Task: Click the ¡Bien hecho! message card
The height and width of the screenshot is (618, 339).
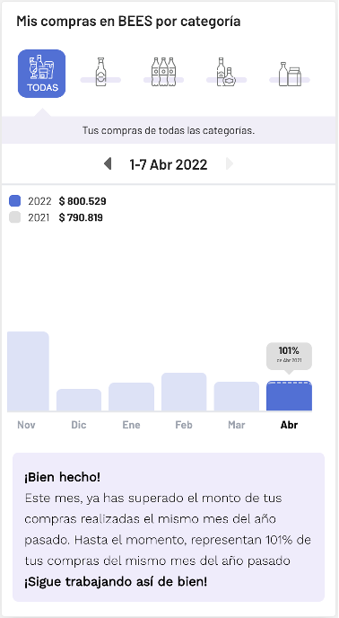Action: point(169,527)
